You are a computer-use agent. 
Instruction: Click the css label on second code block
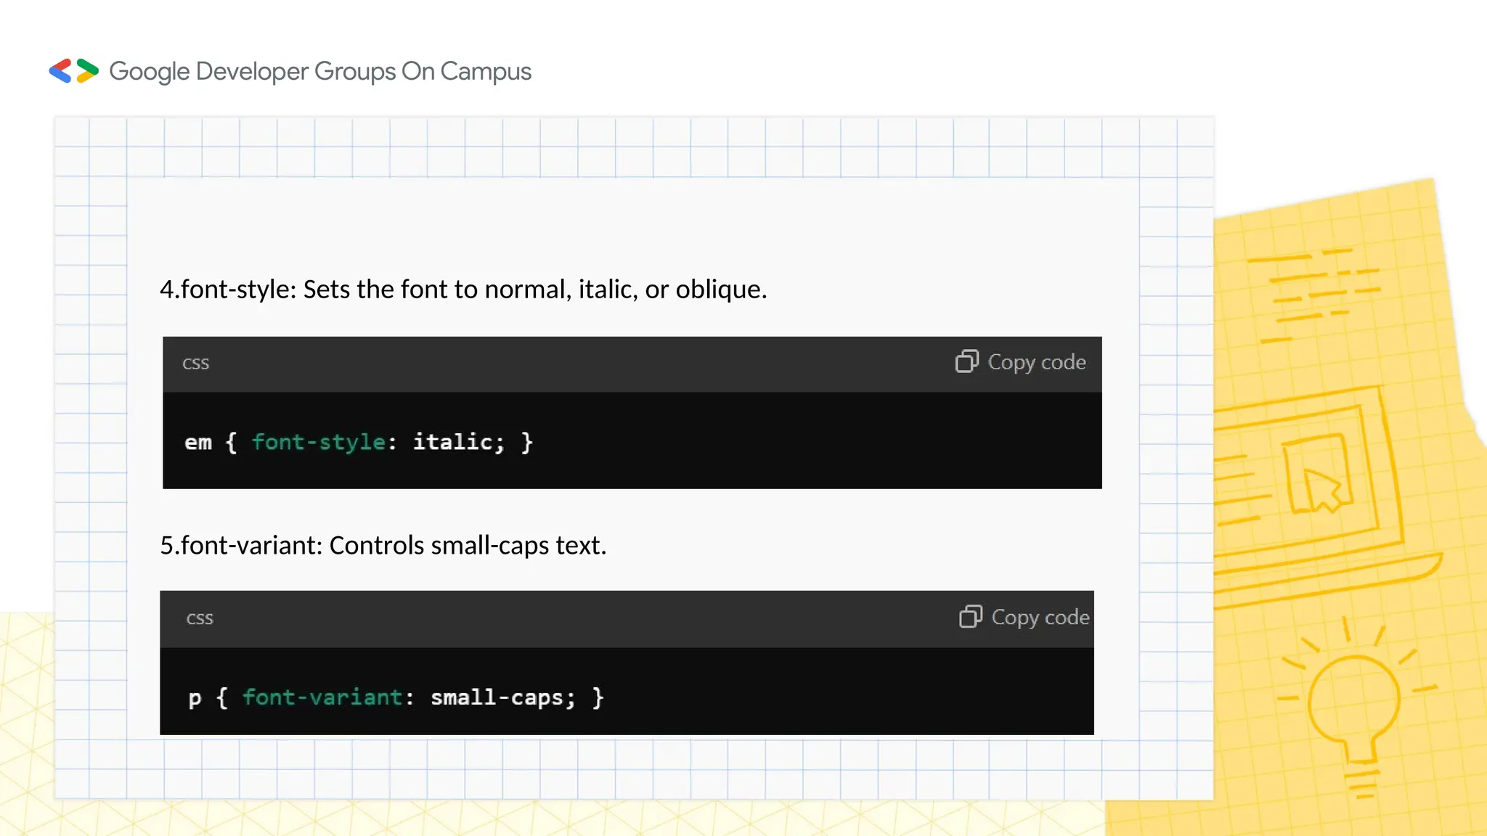200,618
